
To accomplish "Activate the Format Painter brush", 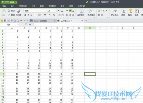I will pos(19,11).
